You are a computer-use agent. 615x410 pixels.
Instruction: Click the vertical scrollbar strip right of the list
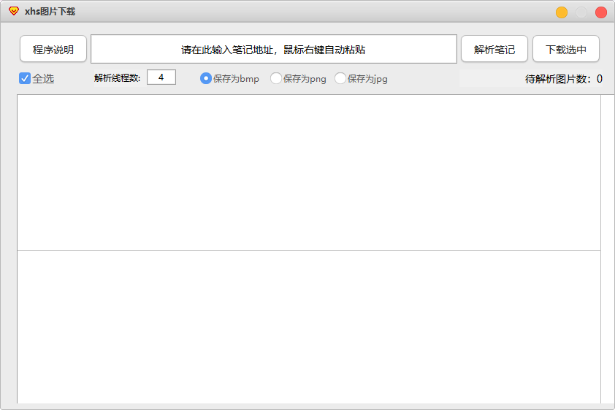coord(608,248)
